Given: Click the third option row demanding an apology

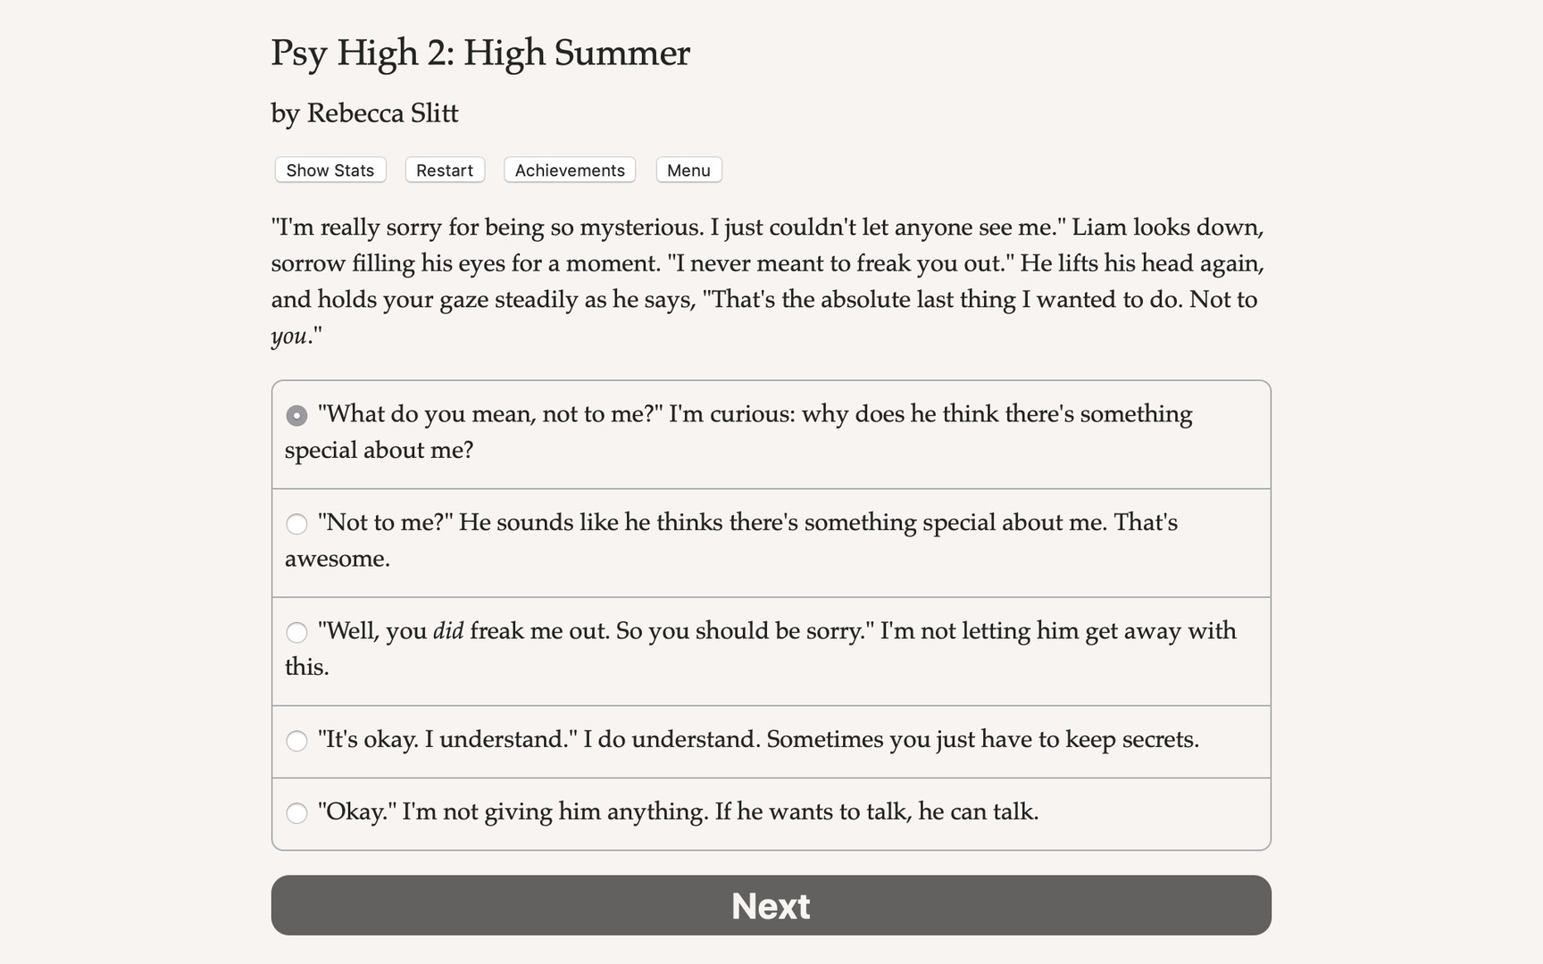Looking at the screenshot, I should click(x=771, y=650).
